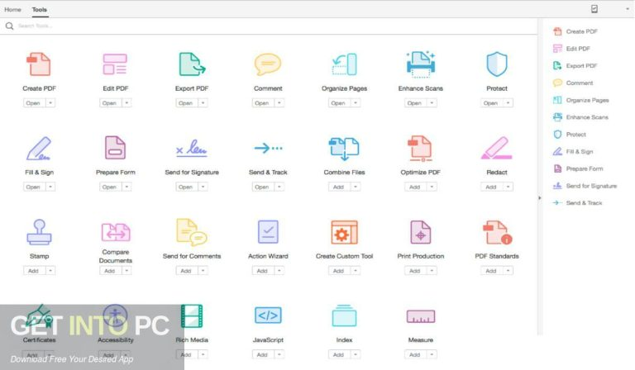Select the Create Custom Tool icon

(x=344, y=232)
